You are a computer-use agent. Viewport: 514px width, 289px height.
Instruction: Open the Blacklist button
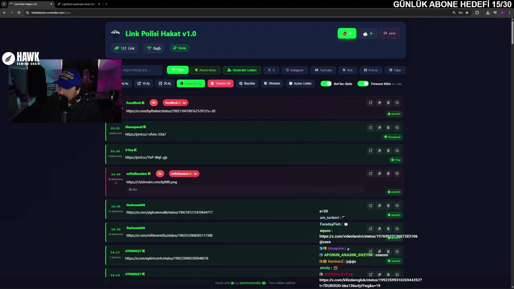pyautogui.click(x=247, y=83)
